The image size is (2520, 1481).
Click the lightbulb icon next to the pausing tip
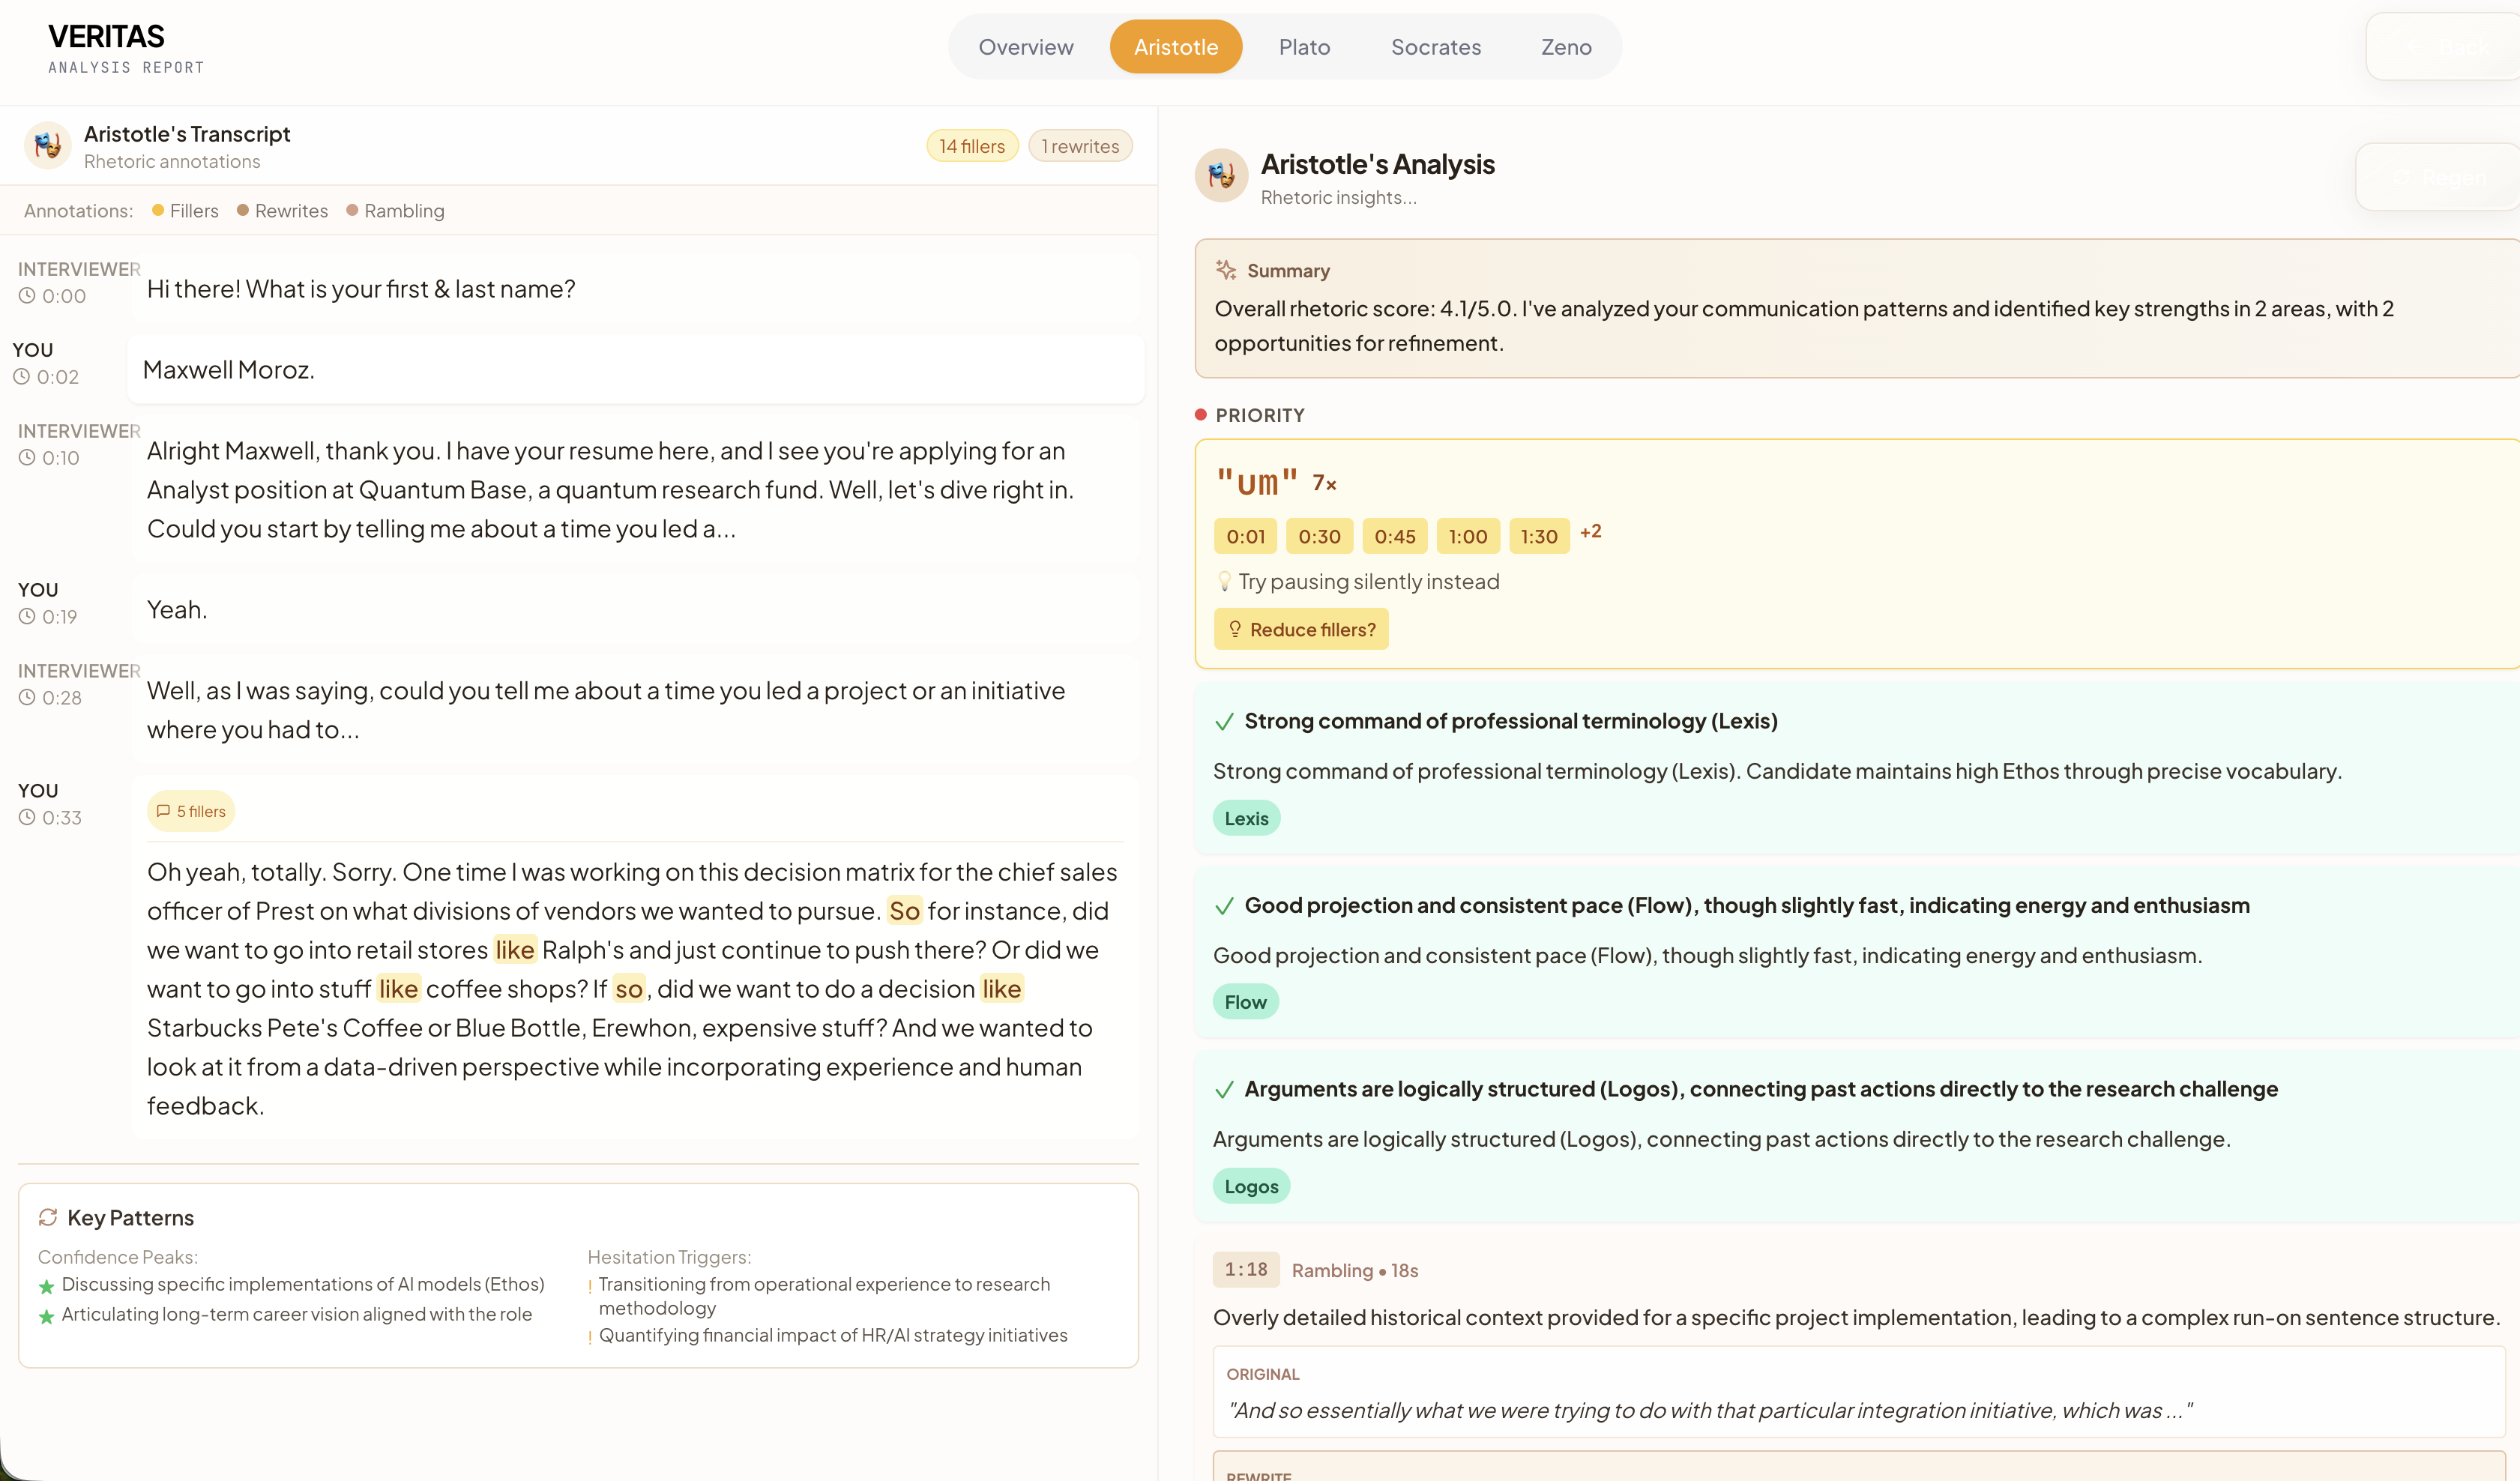[x=1224, y=582]
